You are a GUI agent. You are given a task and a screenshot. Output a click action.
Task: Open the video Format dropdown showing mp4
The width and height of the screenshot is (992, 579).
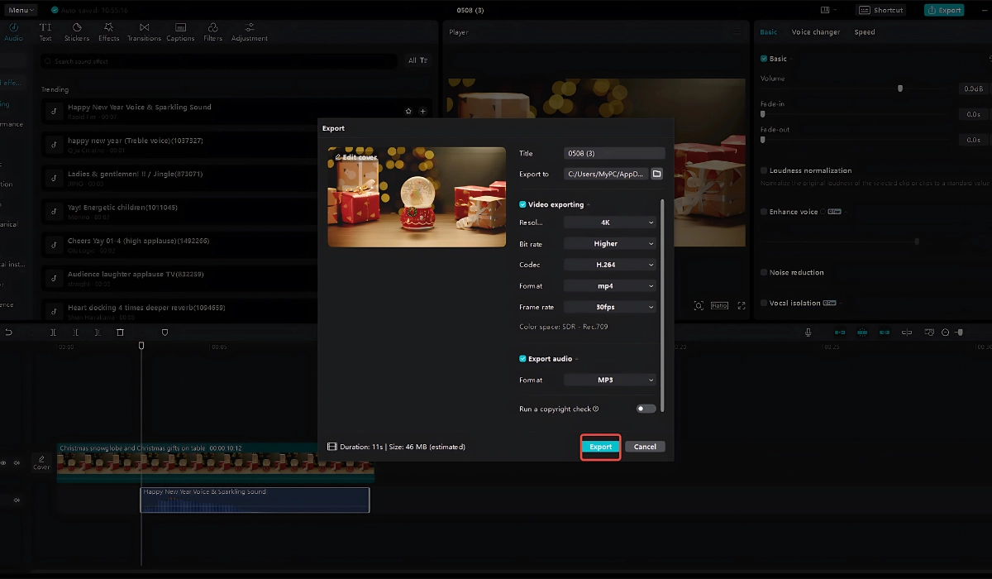coord(610,286)
